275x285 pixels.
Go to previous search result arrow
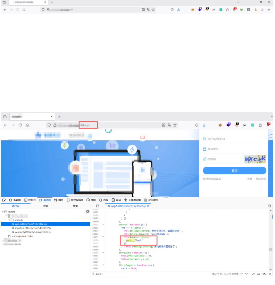pos(242,274)
